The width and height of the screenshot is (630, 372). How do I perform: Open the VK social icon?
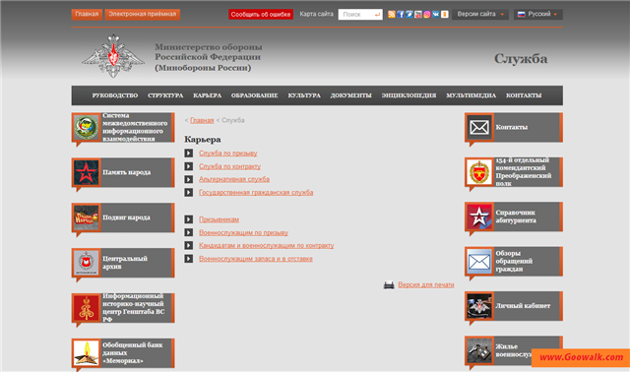pyautogui.click(x=435, y=15)
